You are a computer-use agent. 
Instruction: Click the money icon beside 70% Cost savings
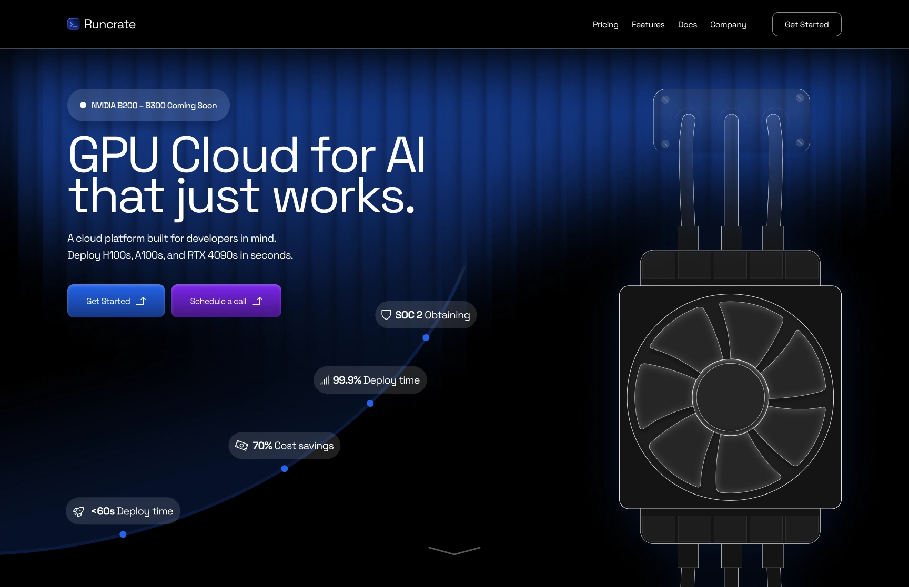pos(241,446)
